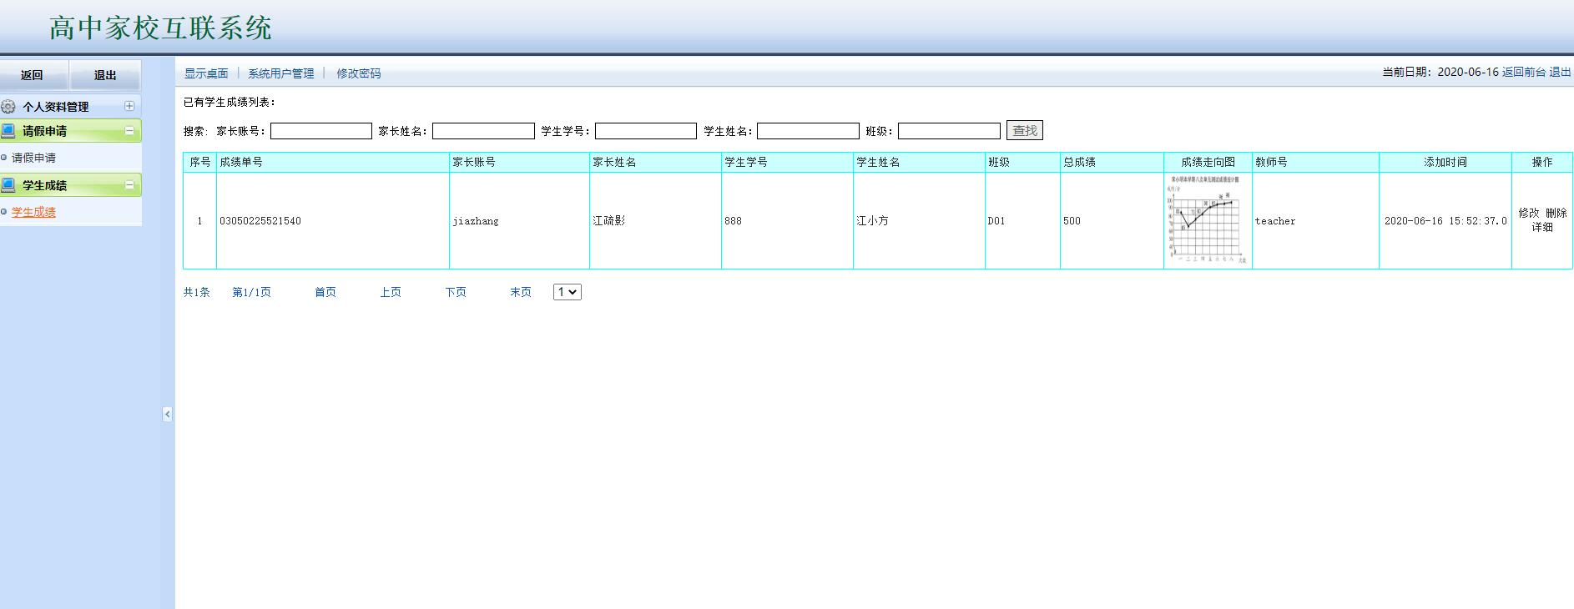Viewport: 1574px width, 609px height.
Task: Click the 高中家校互联系统 title
Action: coord(161,28)
